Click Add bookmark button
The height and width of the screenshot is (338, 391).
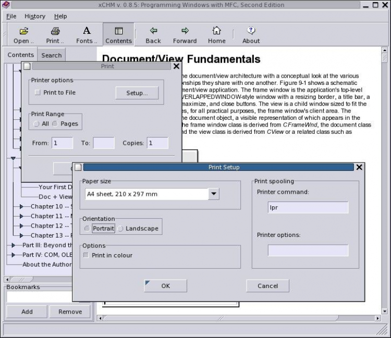pos(27,311)
